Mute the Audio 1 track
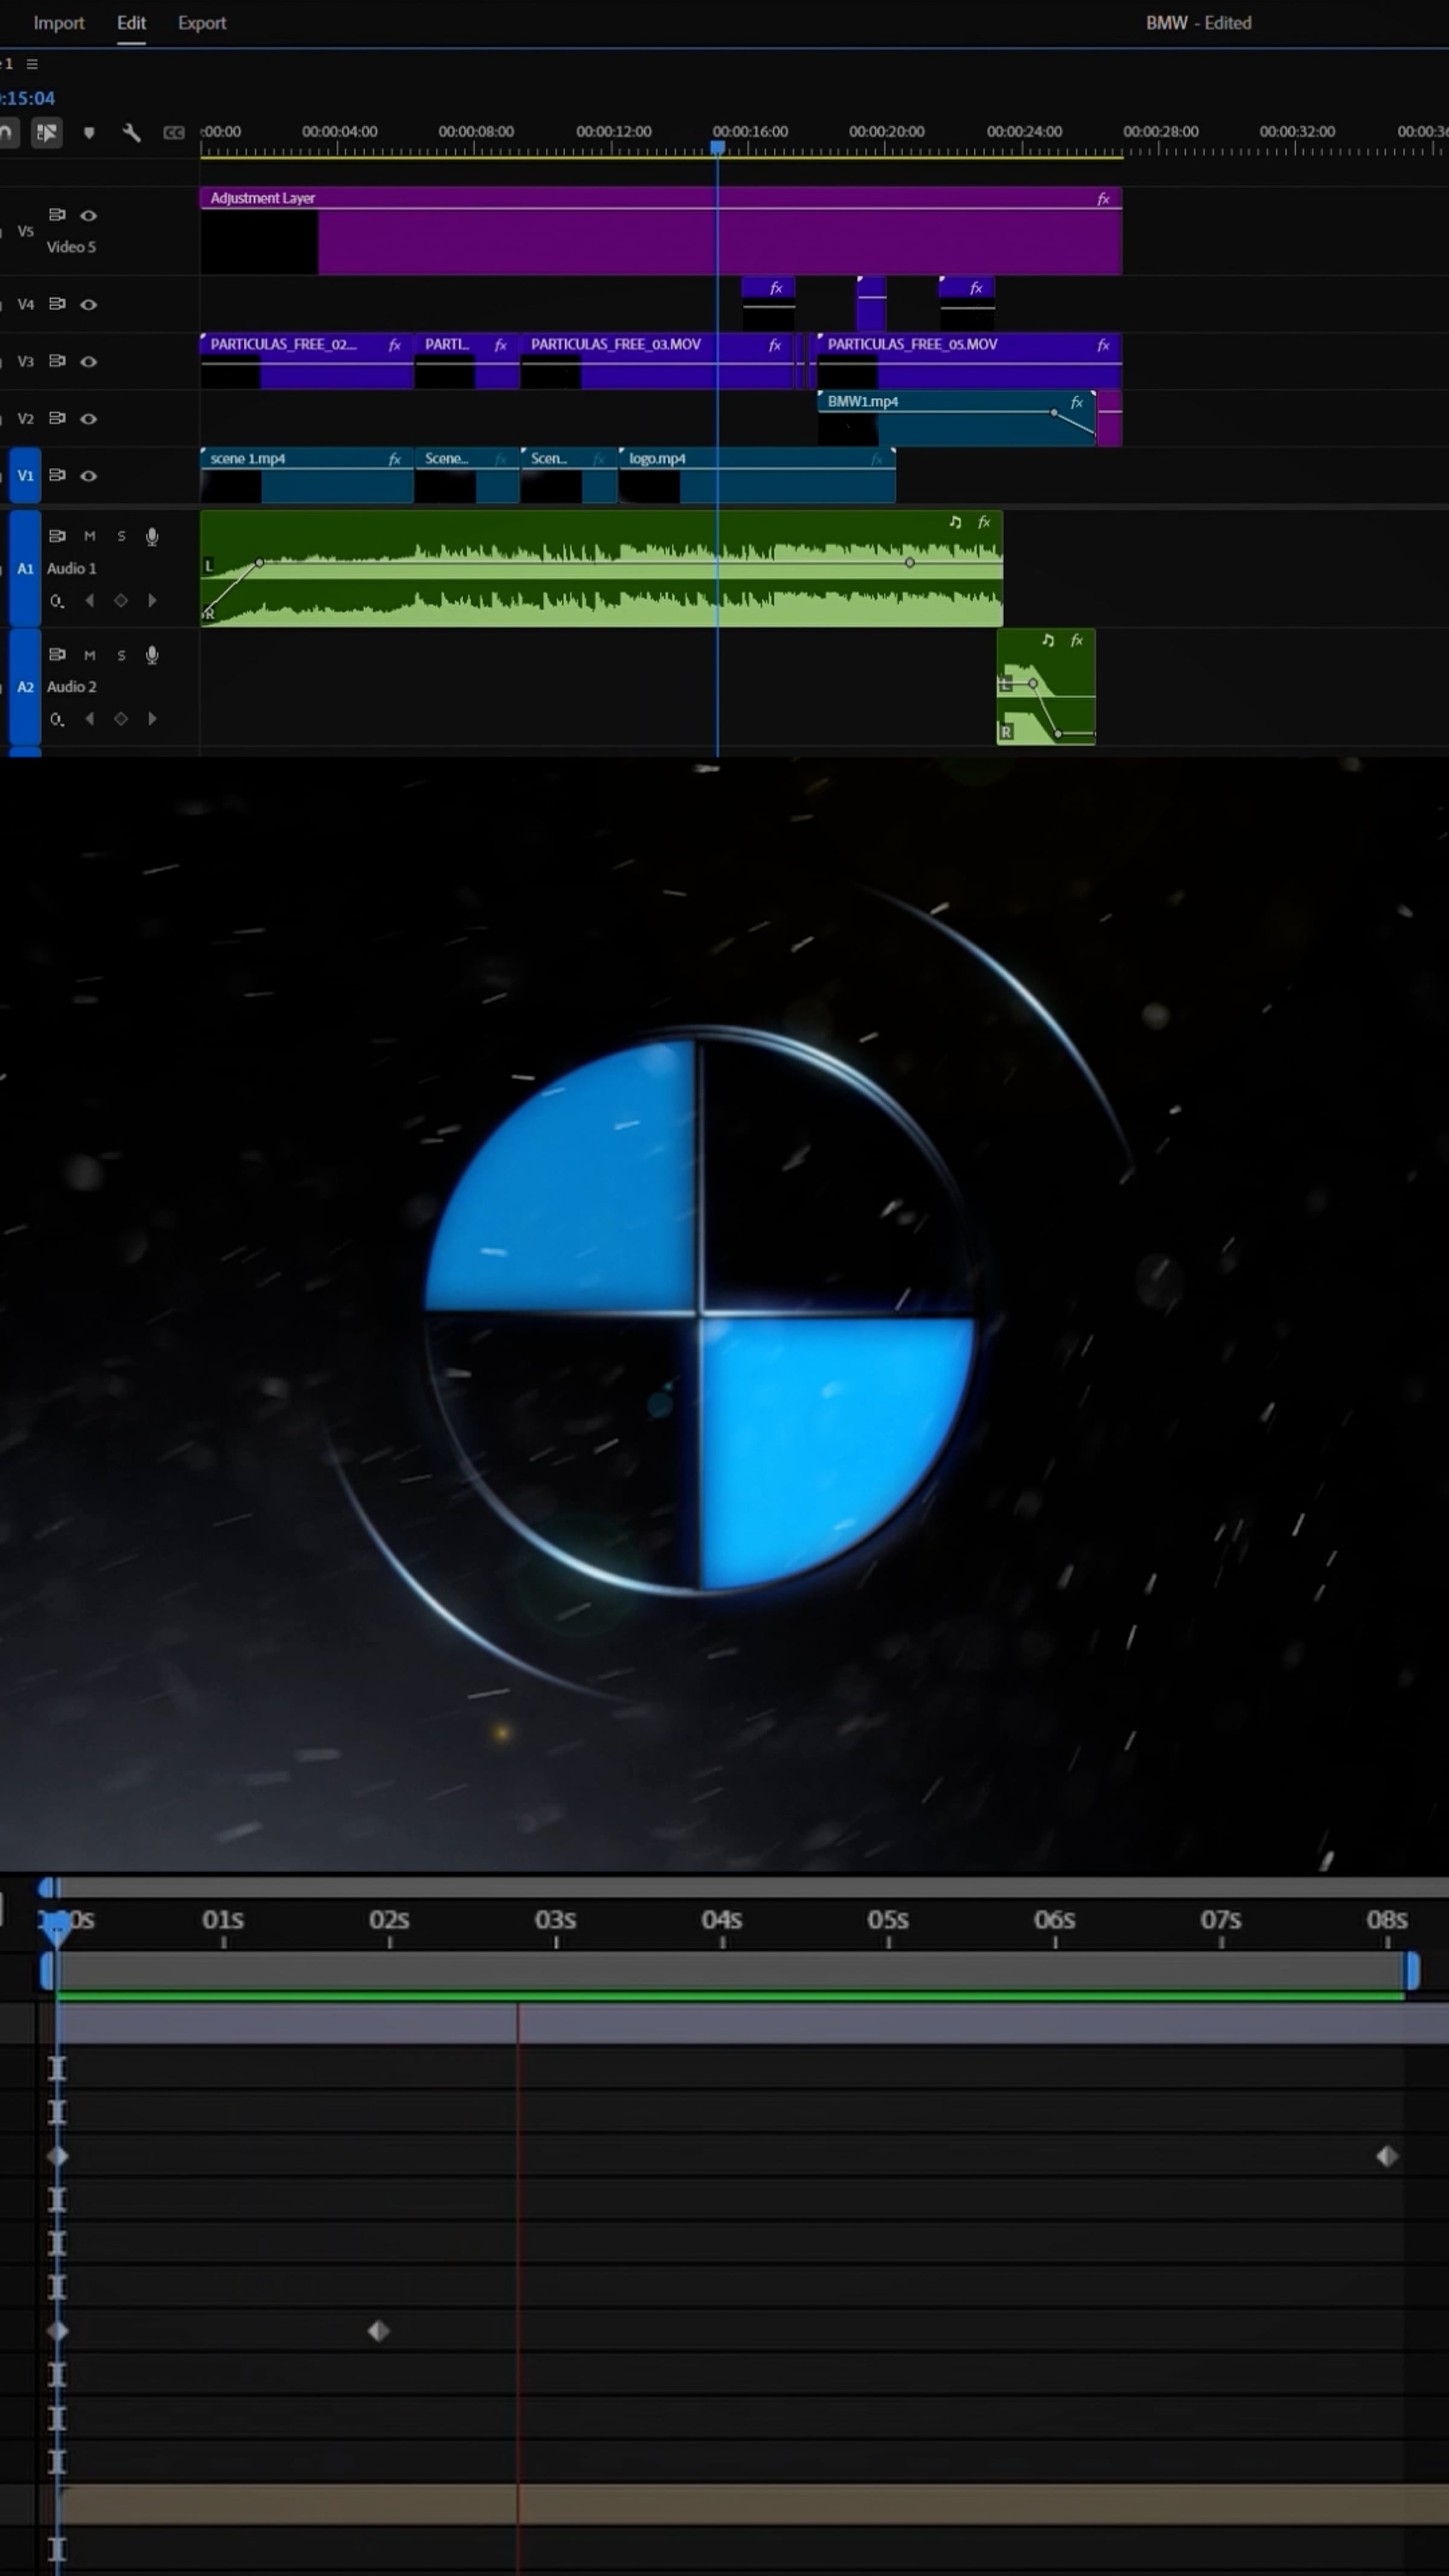The height and width of the screenshot is (2576, 1449). pyautogui.click(x=90, y=537)
